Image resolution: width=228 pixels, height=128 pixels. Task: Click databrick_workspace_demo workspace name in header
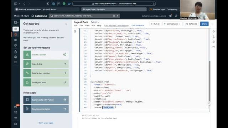(154, 16)
